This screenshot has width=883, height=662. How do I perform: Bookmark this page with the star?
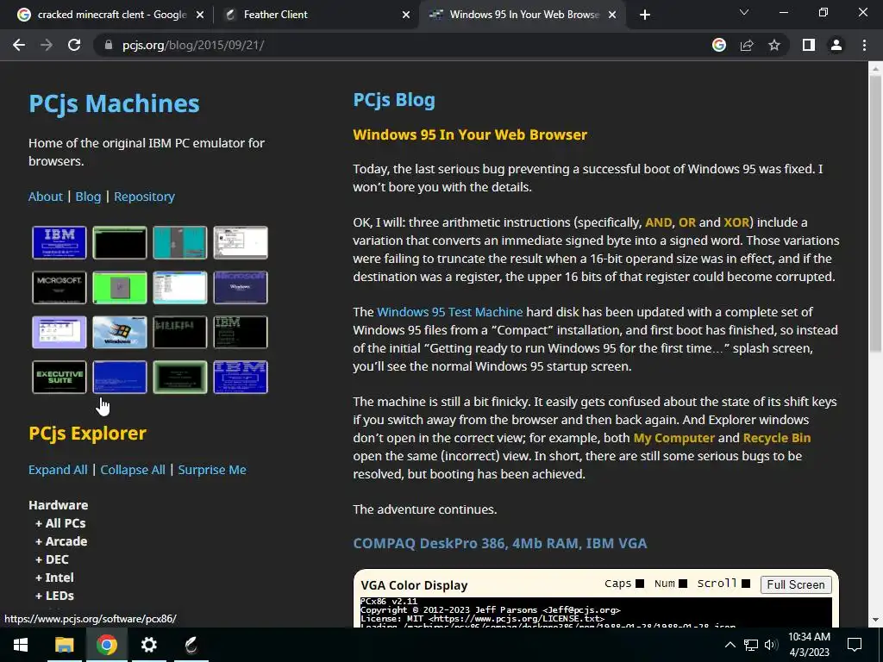pos(774,45)
